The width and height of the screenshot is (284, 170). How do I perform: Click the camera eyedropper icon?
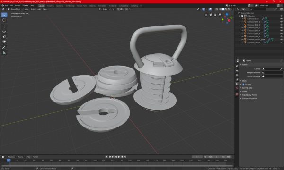click(x=281, y=69)
